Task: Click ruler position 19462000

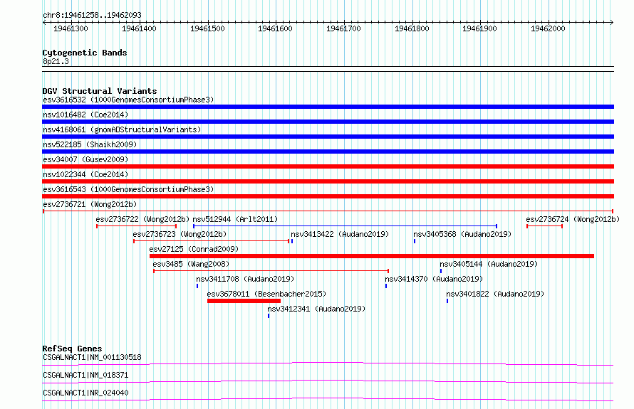Action: (x=548, y=28)
